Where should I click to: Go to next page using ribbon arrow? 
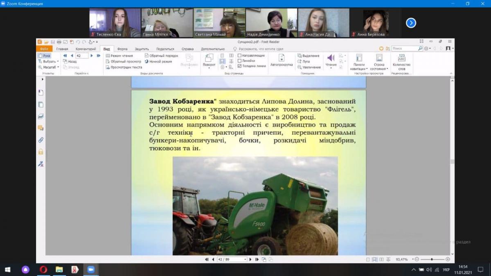click(x=92, y=56)
